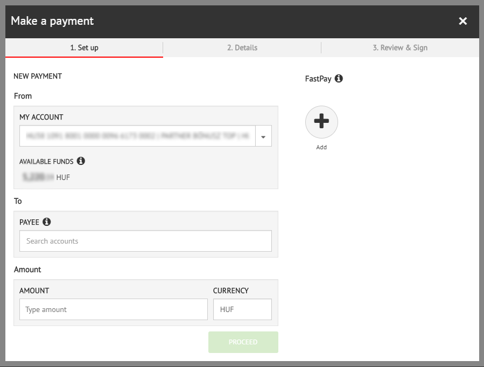Select the available funds HUF balance
The image size is (484, 367).
pyautogui.click(x=46, y=177)
